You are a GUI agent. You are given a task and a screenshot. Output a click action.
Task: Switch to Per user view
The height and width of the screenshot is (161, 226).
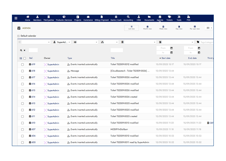point(195,28)
